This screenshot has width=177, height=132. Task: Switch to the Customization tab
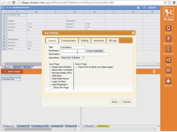pyautogui.click(x=69, y=41)
